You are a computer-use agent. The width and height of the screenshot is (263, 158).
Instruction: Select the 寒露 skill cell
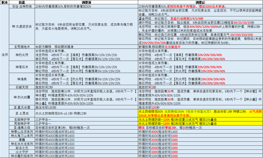[x=22, y=140]
